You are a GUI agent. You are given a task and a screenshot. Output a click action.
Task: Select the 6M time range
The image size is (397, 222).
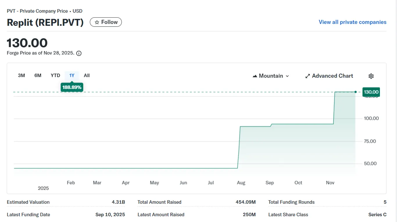[38, 76]
